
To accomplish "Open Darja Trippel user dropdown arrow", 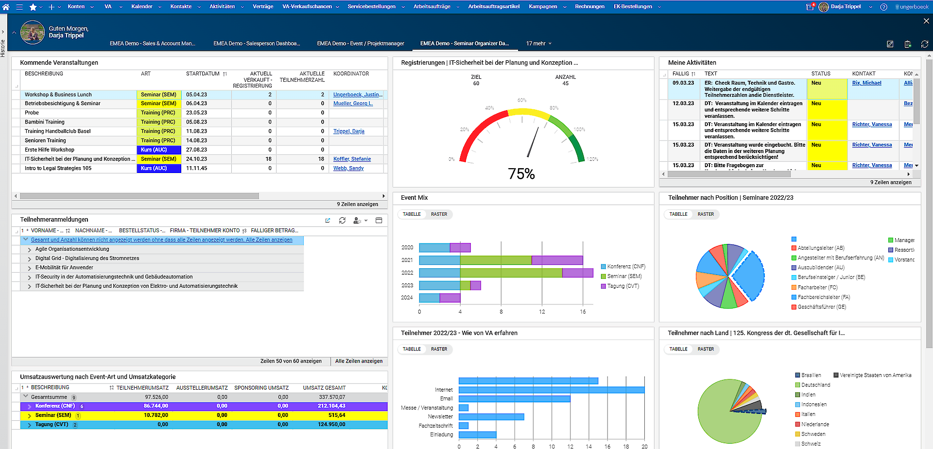I will 870,7.
